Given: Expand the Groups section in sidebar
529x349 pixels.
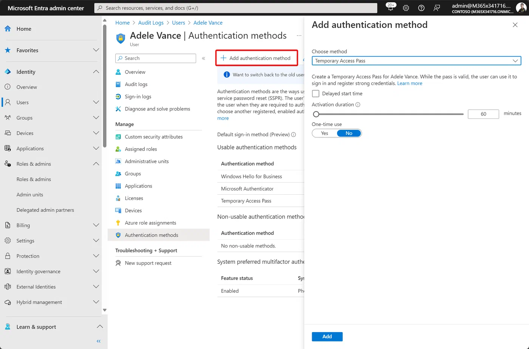Looking at the screenshot, I should click(x=96, y=118).
